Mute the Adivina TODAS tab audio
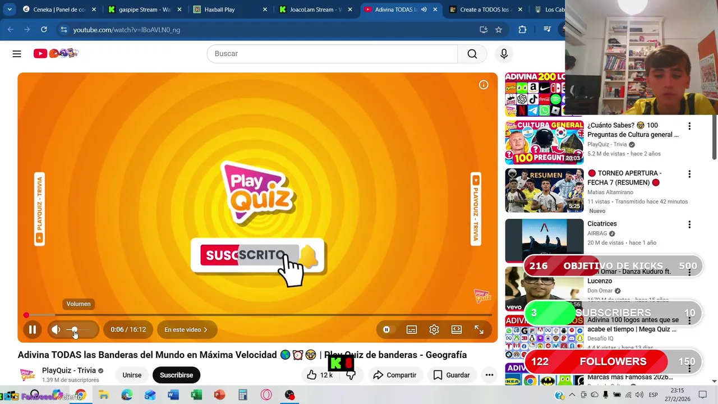The height and width of the screenshot is (404, 718). click(x=424, y=10)
